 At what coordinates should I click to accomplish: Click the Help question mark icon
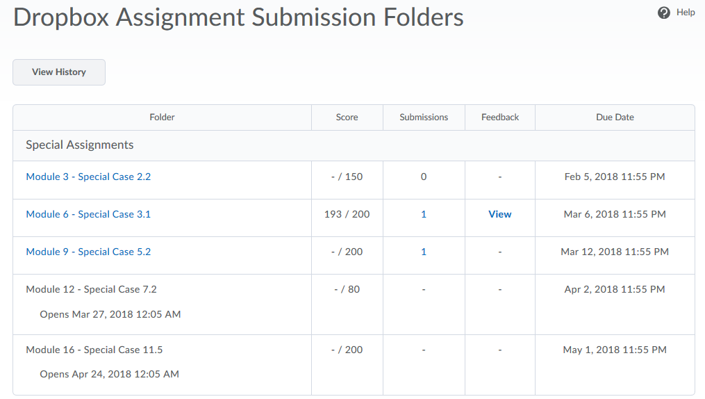(x=664, y=13)
